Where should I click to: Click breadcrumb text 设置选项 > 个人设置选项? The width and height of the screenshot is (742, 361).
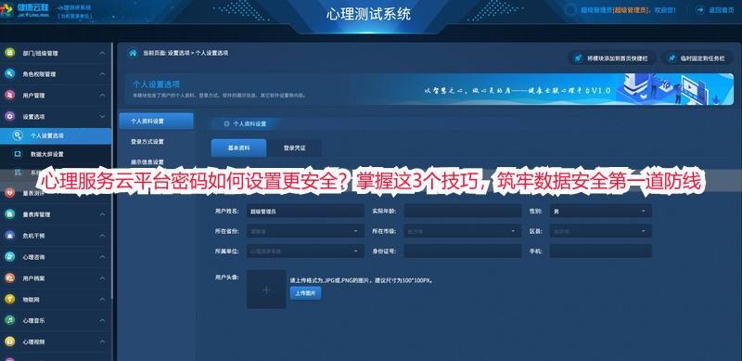click(198, 53)
